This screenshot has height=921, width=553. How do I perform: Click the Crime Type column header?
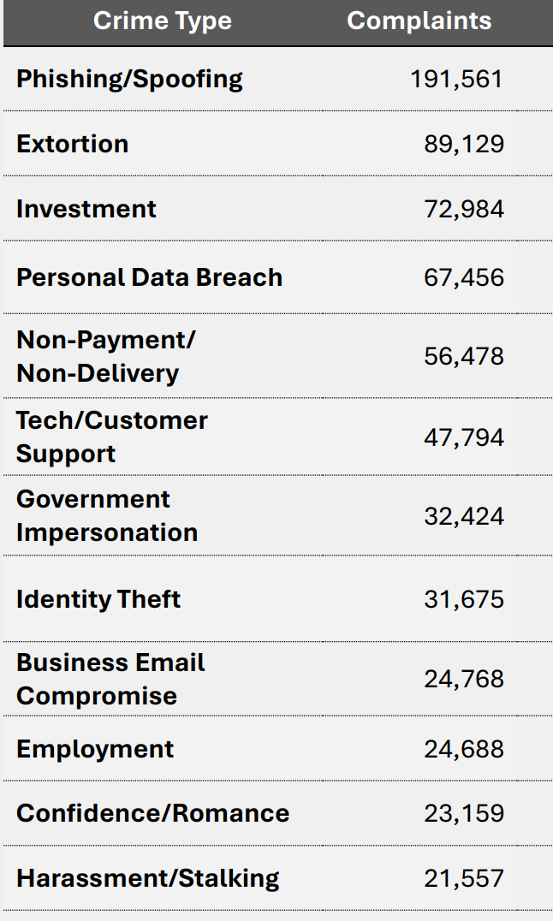162,21
